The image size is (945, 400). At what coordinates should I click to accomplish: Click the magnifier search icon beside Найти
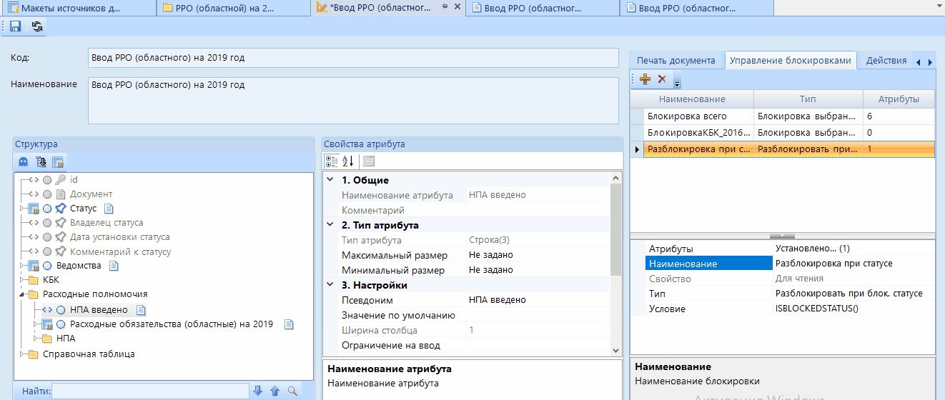(292, 391)
